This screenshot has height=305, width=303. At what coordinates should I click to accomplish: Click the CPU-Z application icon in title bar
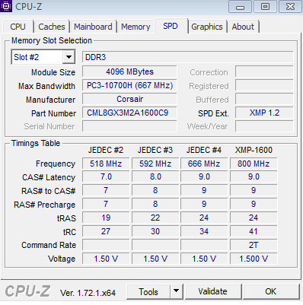click(5, 6)
